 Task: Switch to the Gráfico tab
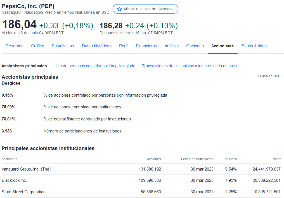[37, 46]
